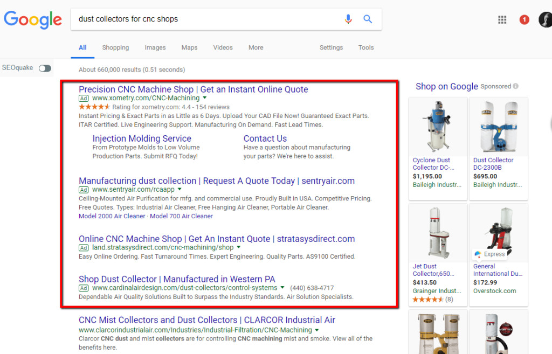Click the Overstock.com seller name
The width and height of the screenshot is (552, 354).
(495, 291)
